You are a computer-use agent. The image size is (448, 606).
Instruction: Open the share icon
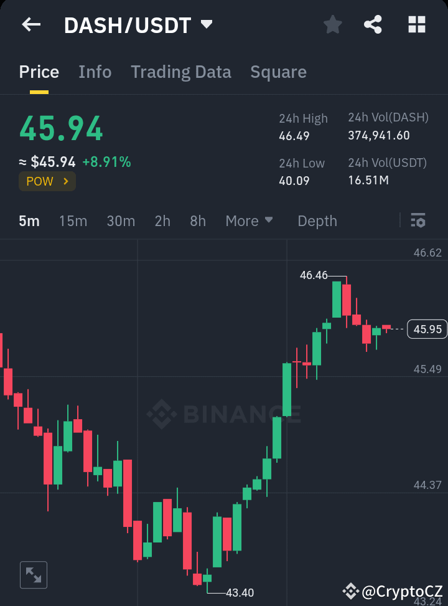(373, 24)
